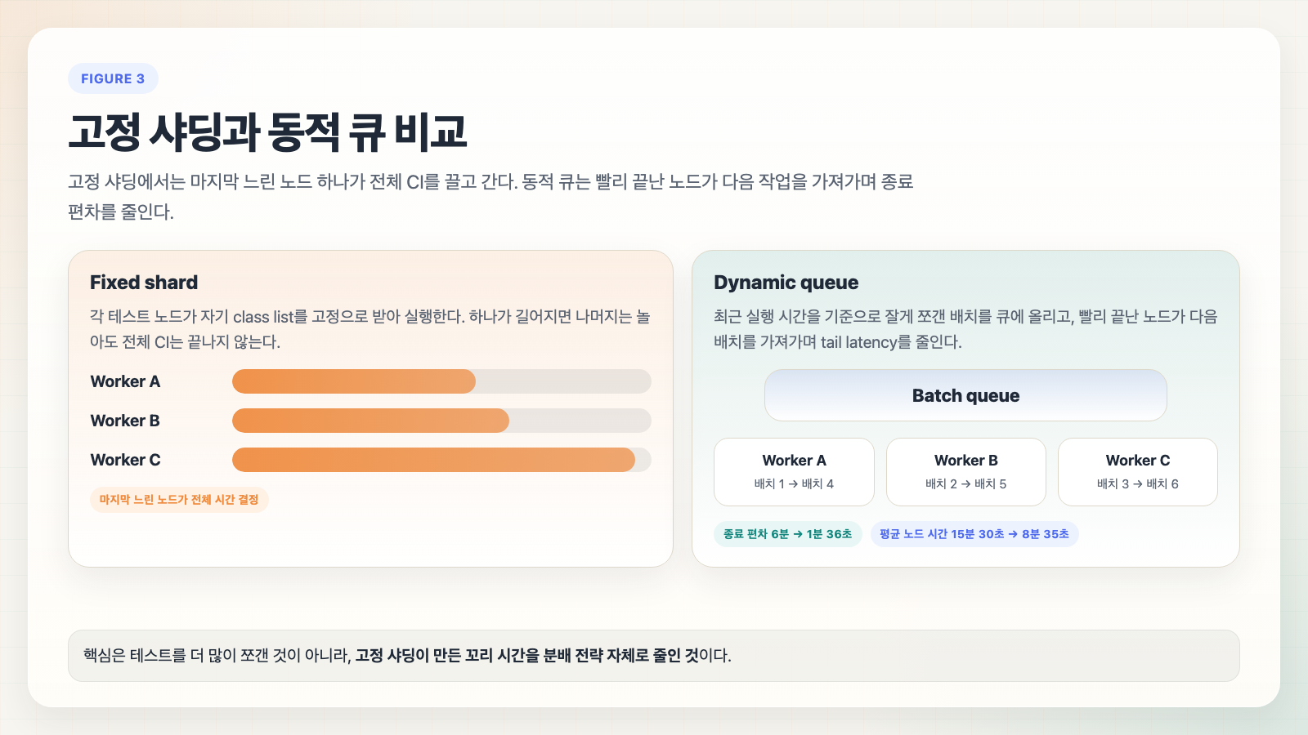Click the Fixed shard panel heading
Image resolution: width=1308 pixels, height=735 pixels.
144,283
